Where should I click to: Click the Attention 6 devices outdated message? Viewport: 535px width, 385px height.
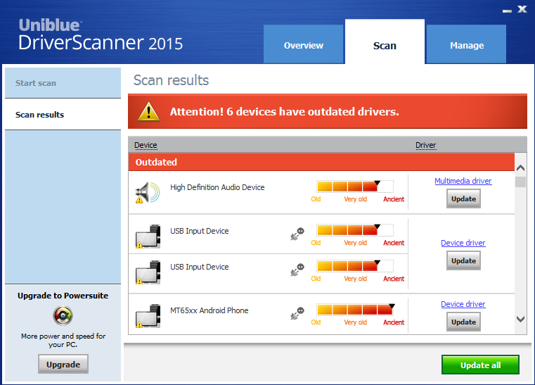click(x=284, y=112)
